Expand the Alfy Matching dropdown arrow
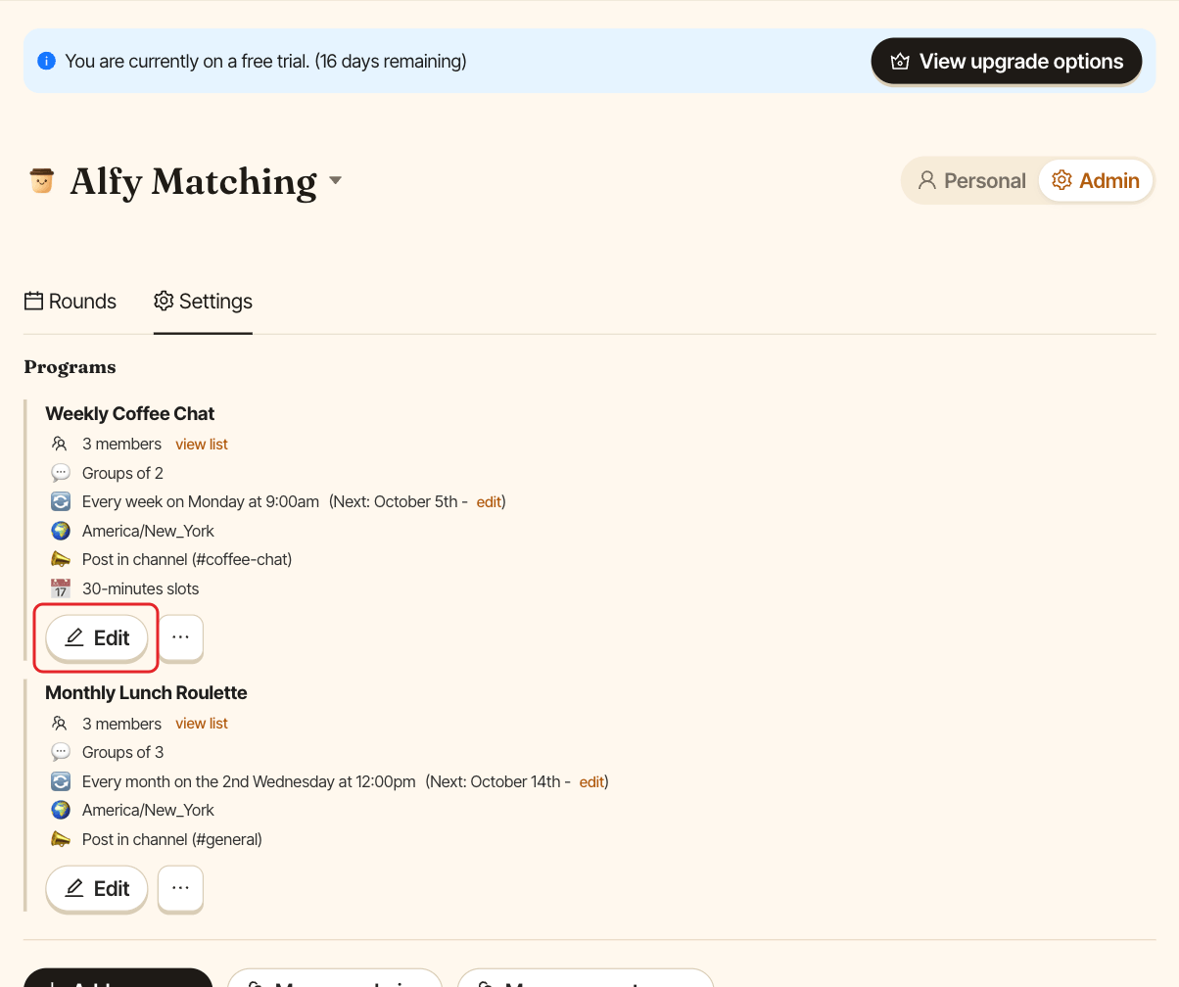The image size is (1179, 987). pyautogui.click(x=335, y=180)
